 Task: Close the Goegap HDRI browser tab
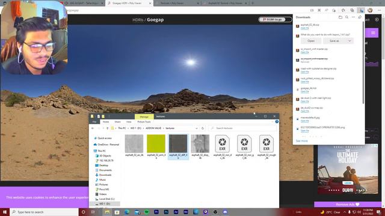pos(150,4)
